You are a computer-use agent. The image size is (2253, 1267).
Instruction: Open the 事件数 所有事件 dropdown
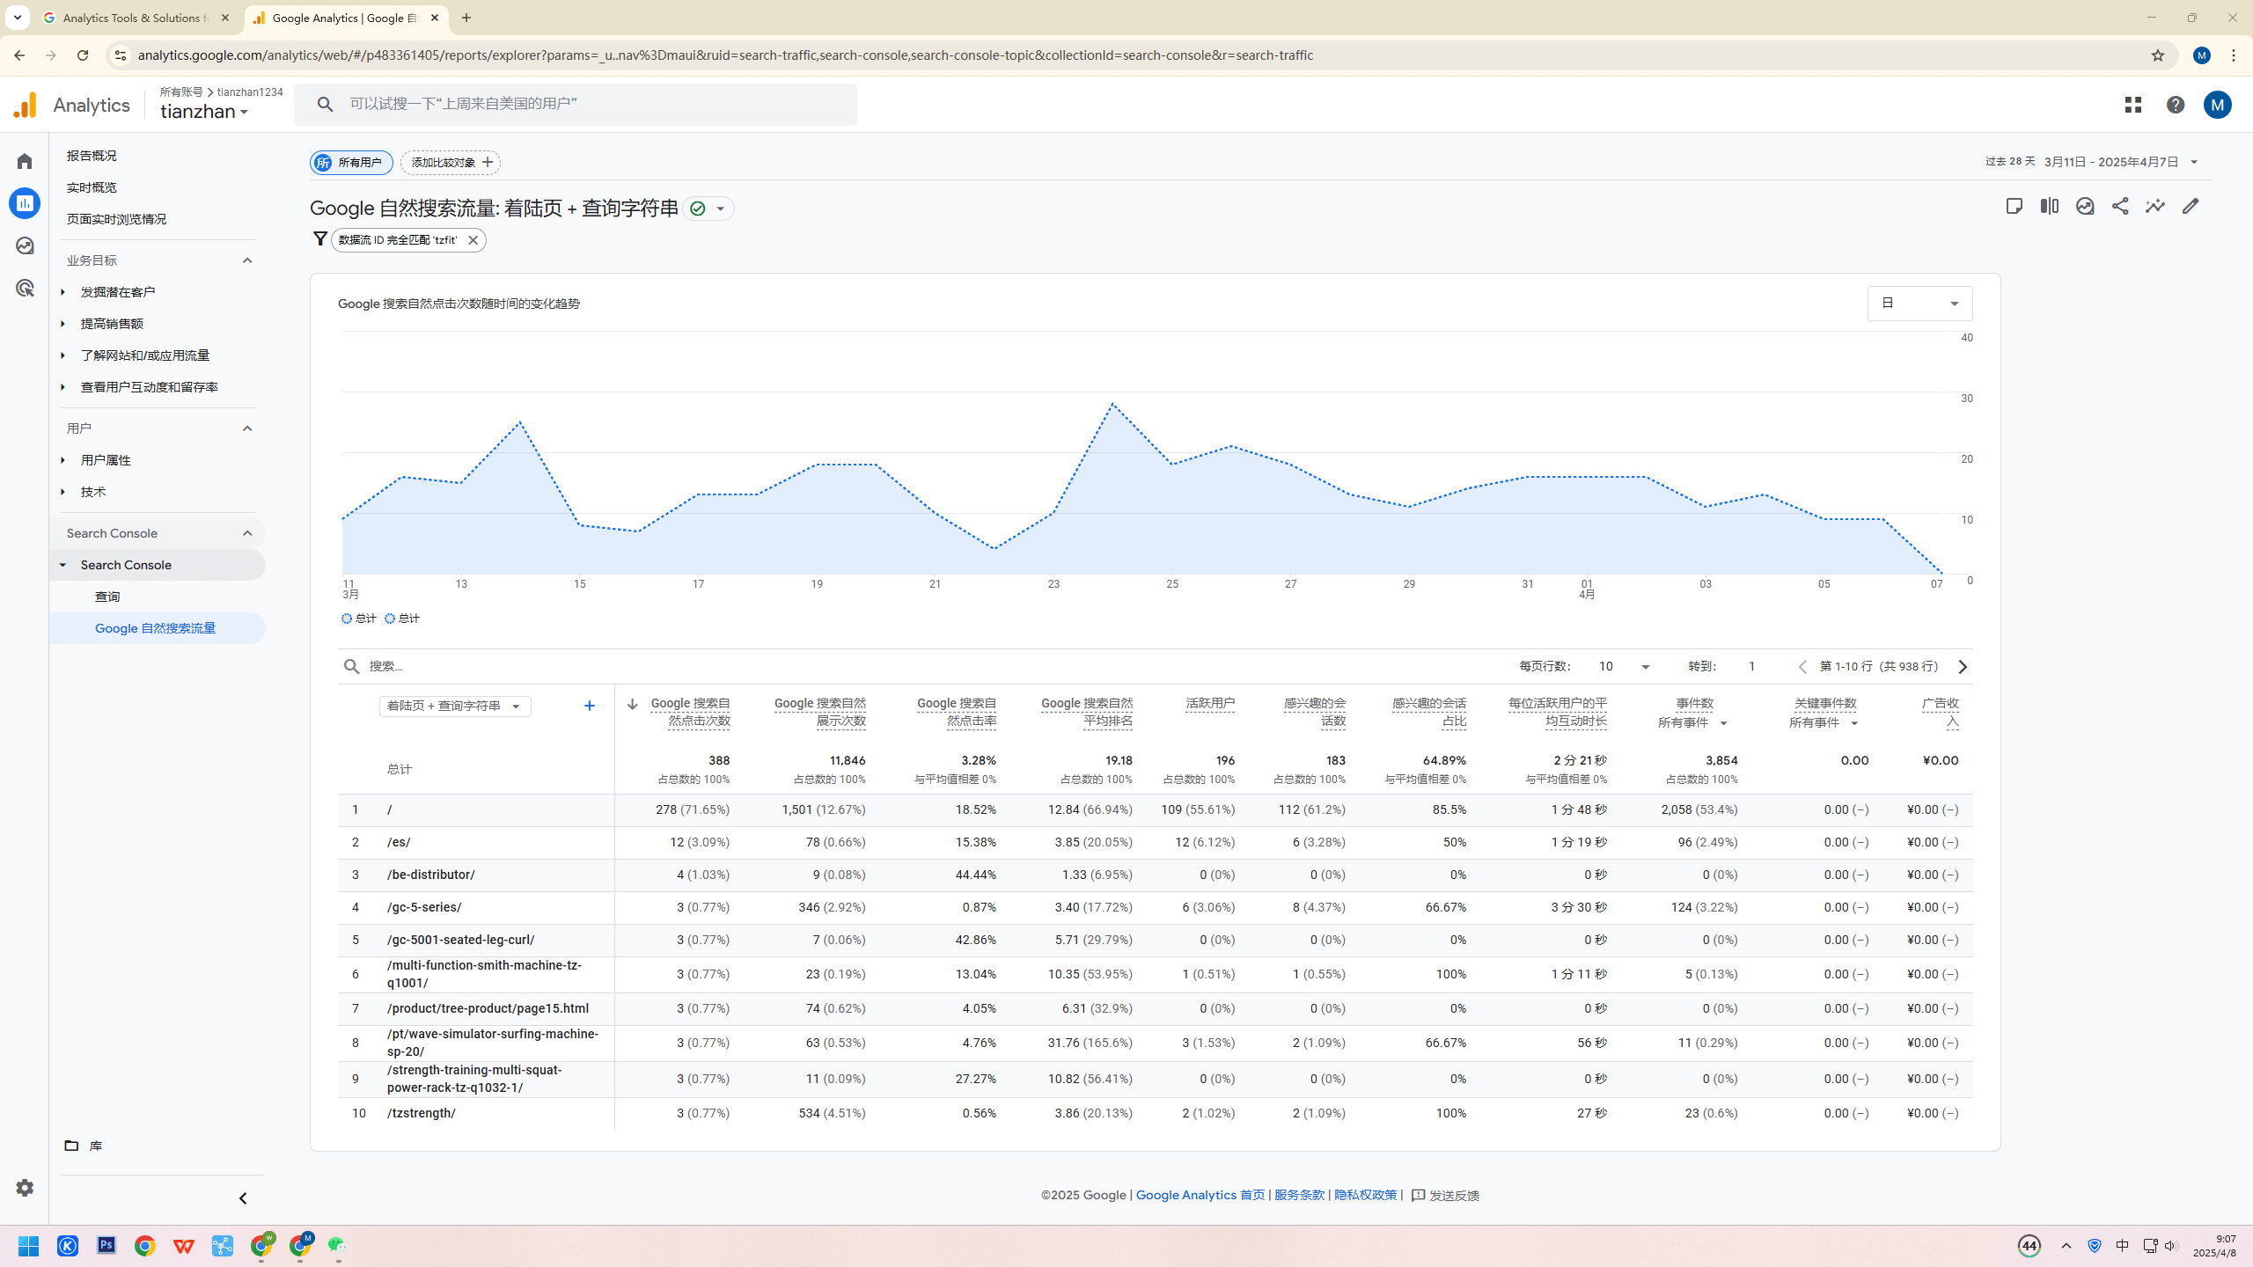tap(1693, 723)
